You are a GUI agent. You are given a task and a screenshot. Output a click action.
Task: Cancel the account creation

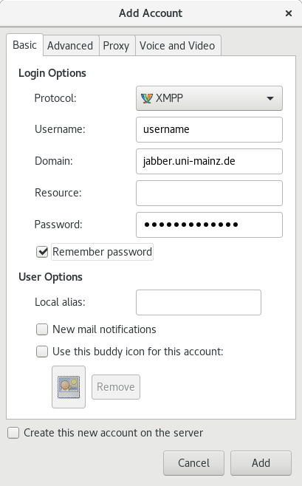pos(193,463)
